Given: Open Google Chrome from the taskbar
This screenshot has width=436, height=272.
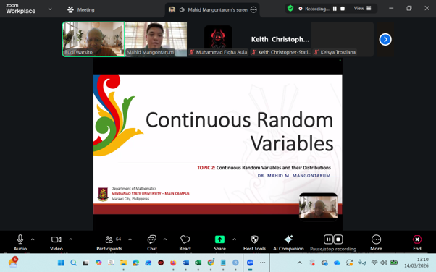Looking at the screenshot, I should pos(211,263).
